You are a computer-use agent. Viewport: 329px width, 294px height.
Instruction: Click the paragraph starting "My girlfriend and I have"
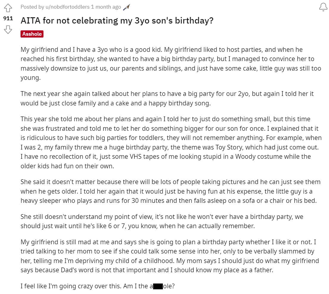(x=171, y=64)
